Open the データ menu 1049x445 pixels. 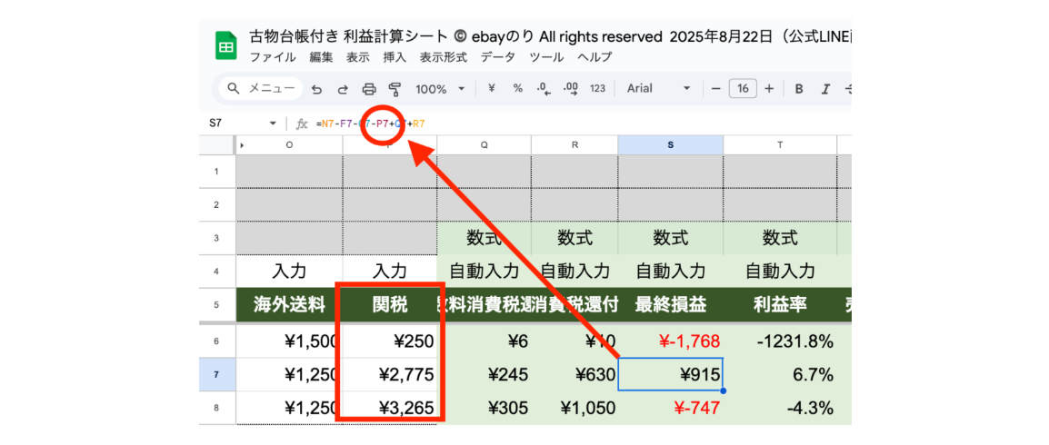click(x=497, y=57)
